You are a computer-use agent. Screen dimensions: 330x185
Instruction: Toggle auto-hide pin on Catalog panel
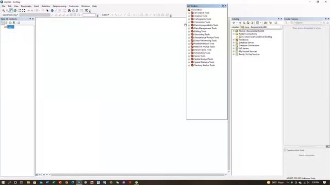pos(278,19)
